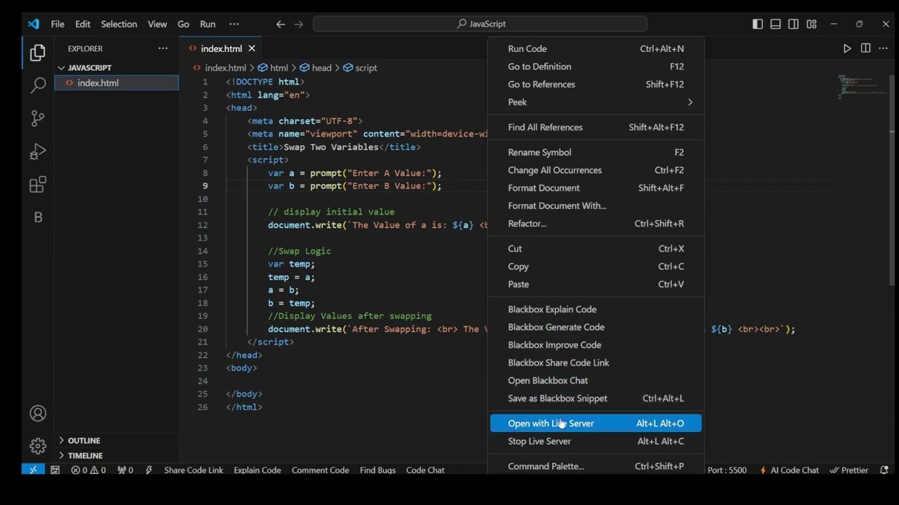Open the Edit menu
899x505 pixels.
tap(83, 24)
